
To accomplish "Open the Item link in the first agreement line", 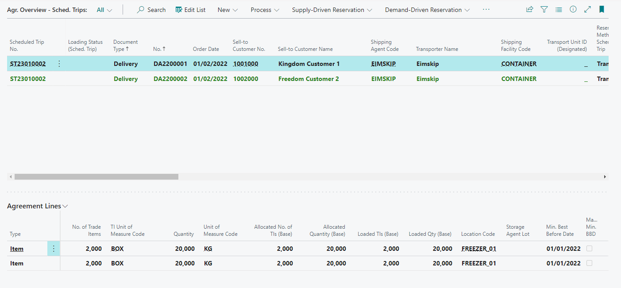I will pos(17,249).
